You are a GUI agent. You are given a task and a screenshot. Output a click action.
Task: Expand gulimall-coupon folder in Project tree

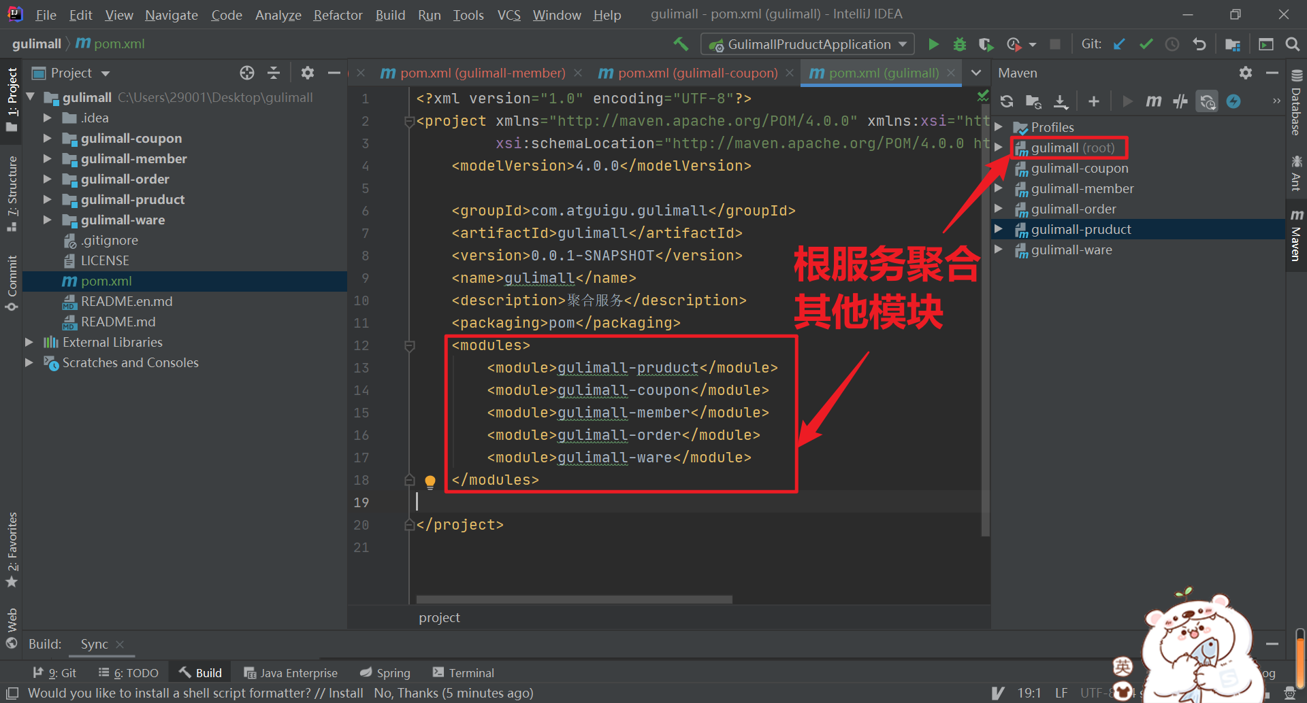coord(47,138)
